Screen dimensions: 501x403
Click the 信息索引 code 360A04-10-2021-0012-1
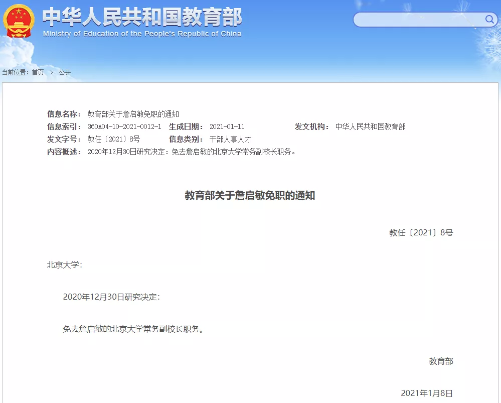(125, 126)
